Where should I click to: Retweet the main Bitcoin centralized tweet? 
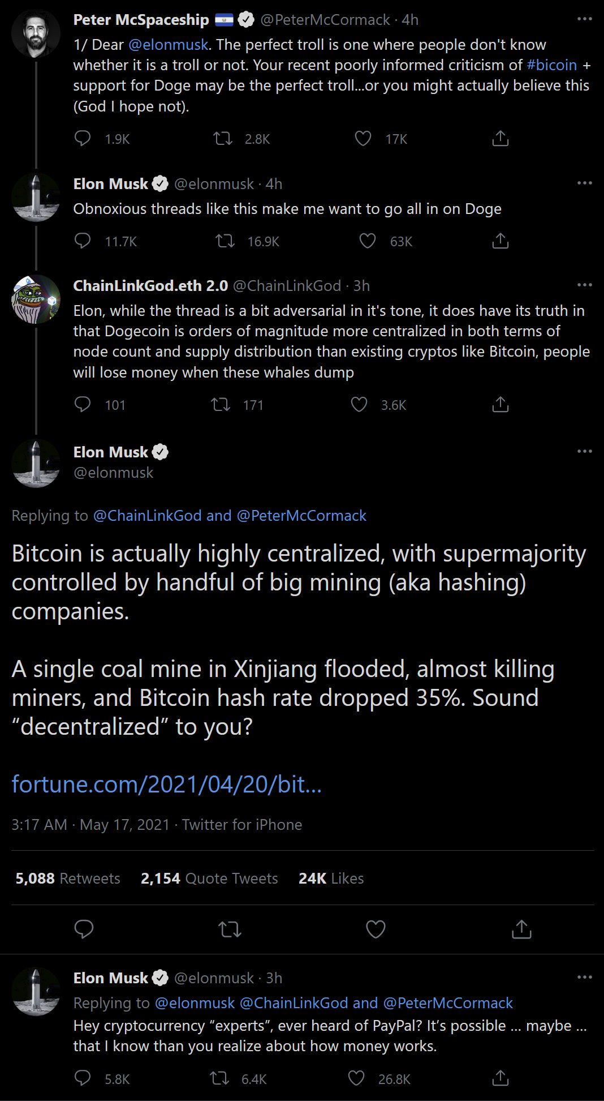(230, 929)
